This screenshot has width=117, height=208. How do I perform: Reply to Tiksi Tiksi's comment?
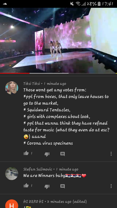pos(62,154)
